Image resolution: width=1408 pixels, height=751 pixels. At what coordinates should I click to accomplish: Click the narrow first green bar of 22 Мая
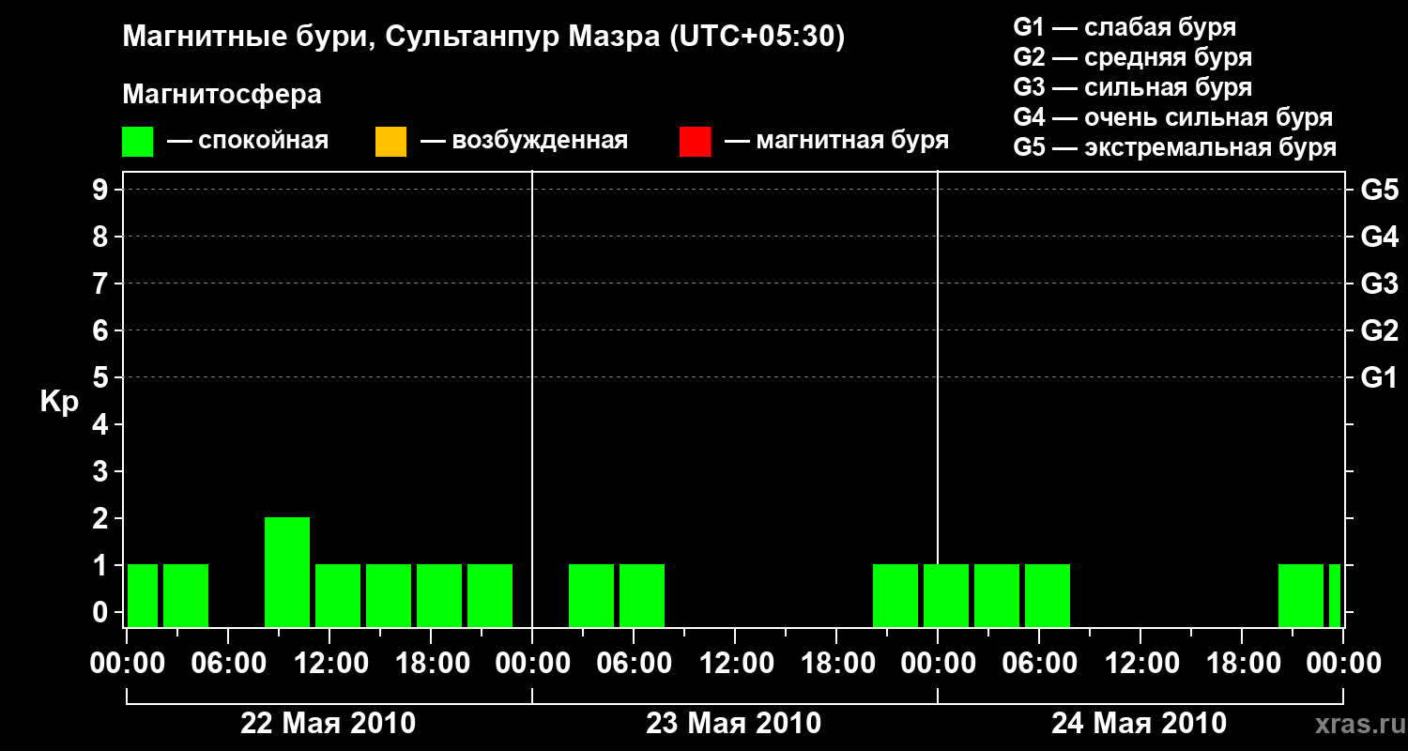[x=143, y=595]
